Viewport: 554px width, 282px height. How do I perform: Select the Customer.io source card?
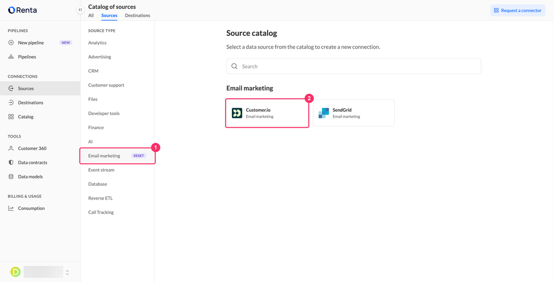[x=267, y=113]
